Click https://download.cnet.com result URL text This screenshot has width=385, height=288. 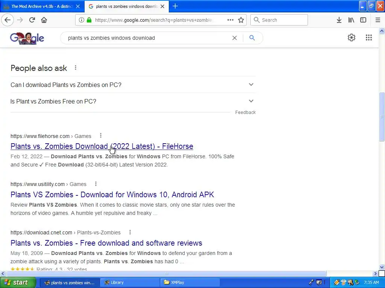pyautogui.click(x=41, y=232)
